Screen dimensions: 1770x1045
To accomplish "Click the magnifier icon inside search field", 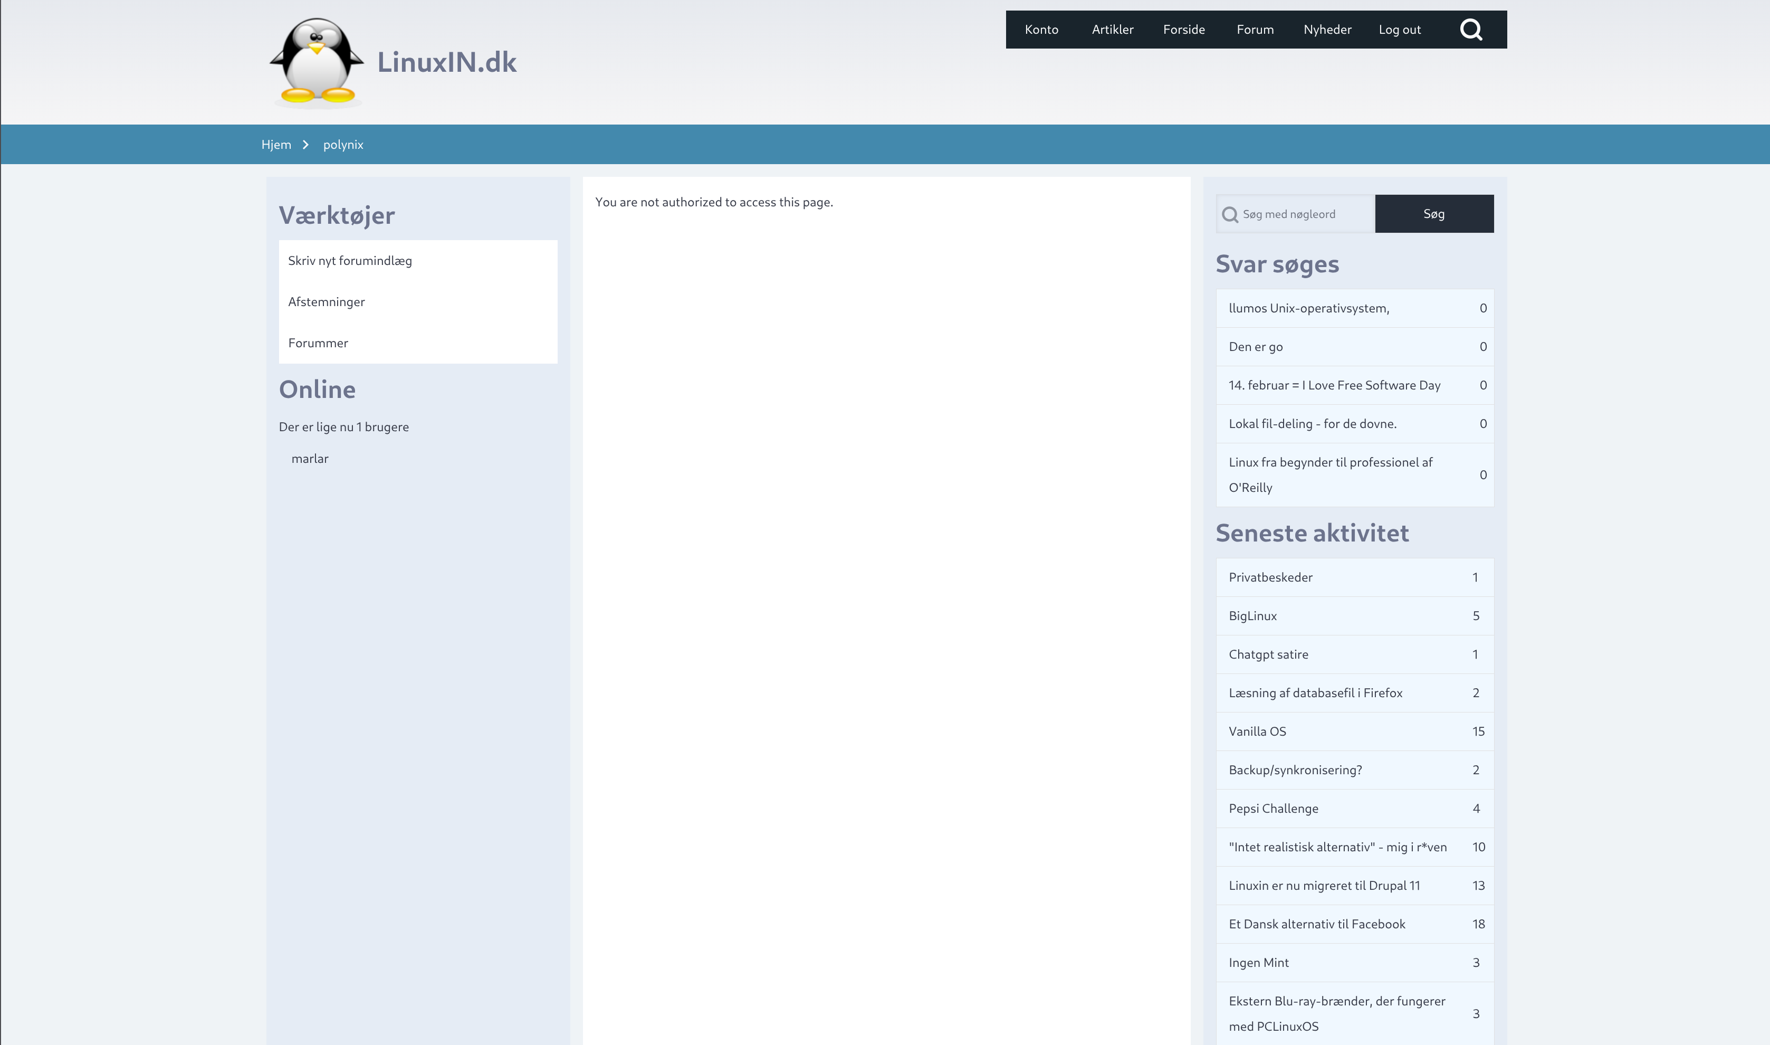I will (1229, 215).
